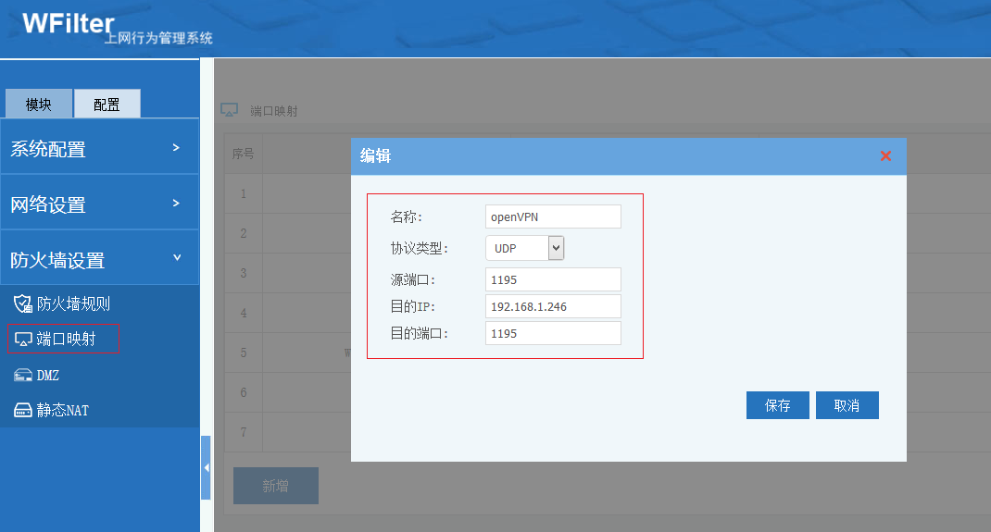Click the 保存 button
This screenshot has width=991, height=532.
coord(777,405)
